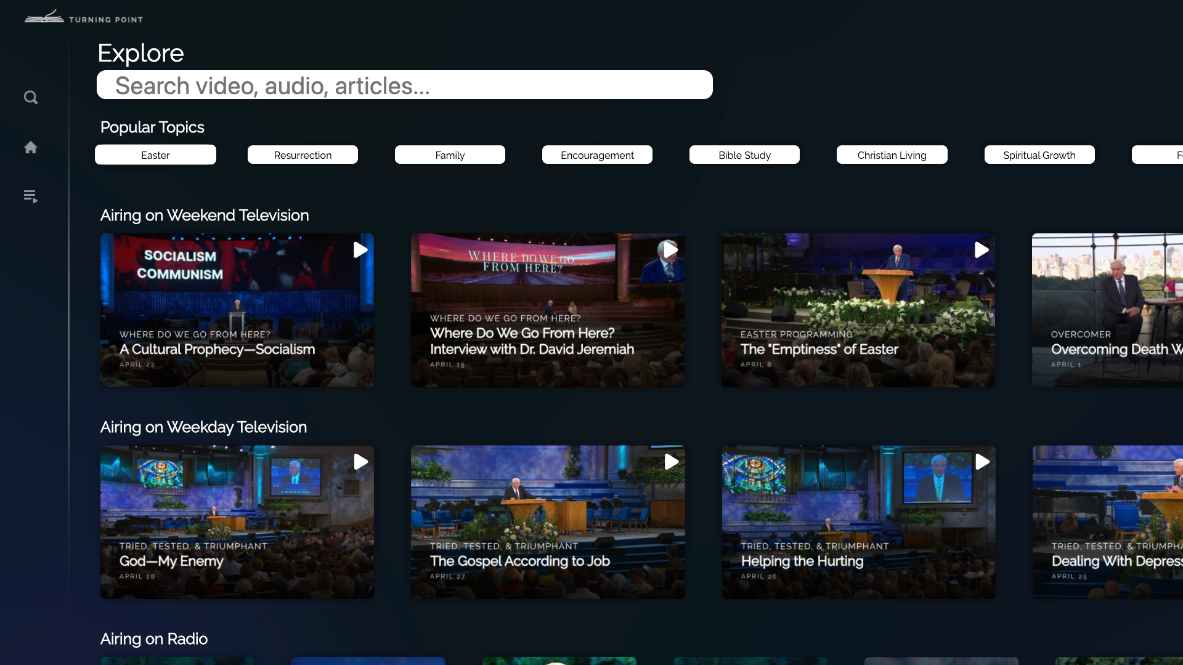Select the Easter topic chip
The width and height of the screenshot is (1183, 665).
(155, 155)
